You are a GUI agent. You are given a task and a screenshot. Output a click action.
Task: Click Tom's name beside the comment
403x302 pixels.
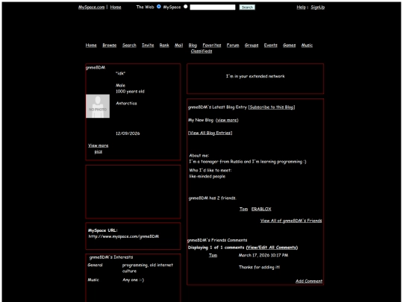pyautogui.click(x=213, y=255)
